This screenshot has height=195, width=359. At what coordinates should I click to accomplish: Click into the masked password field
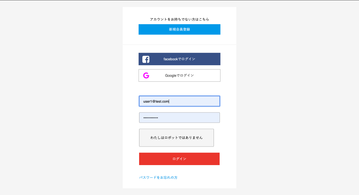click(x=180, y=118)
